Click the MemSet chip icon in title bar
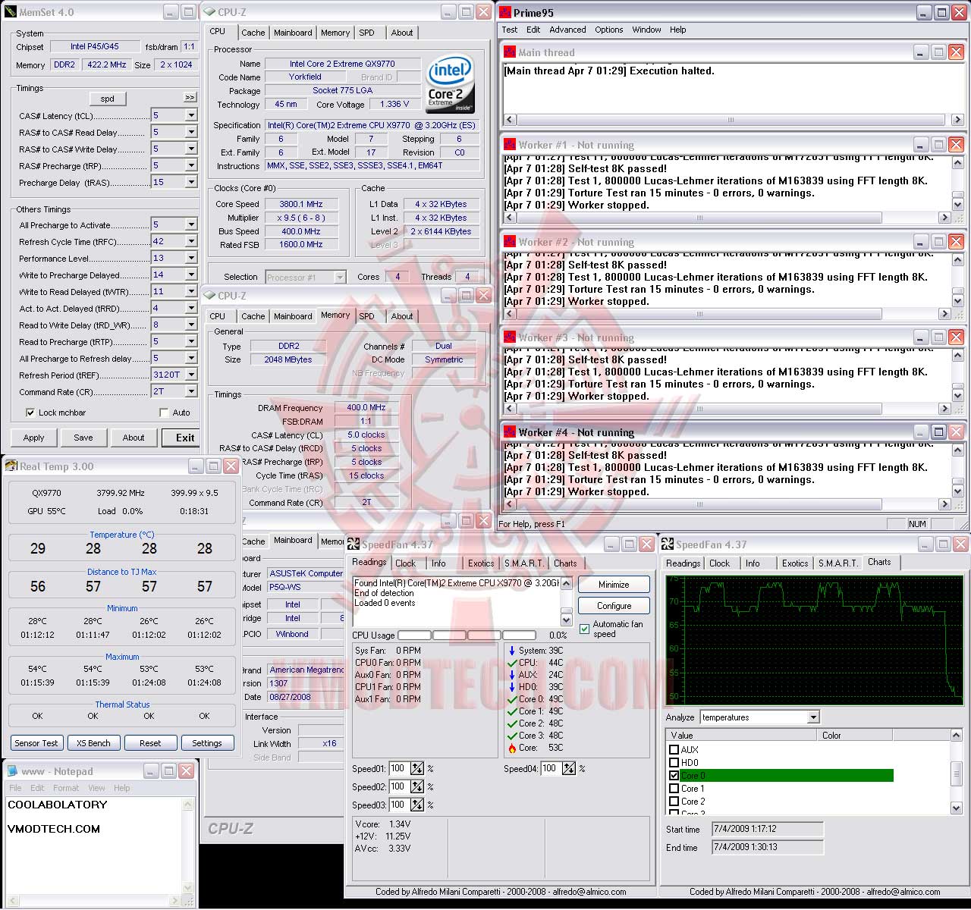 [10, 12]
